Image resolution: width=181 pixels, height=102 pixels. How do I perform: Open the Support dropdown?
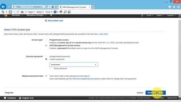[171, 15]
